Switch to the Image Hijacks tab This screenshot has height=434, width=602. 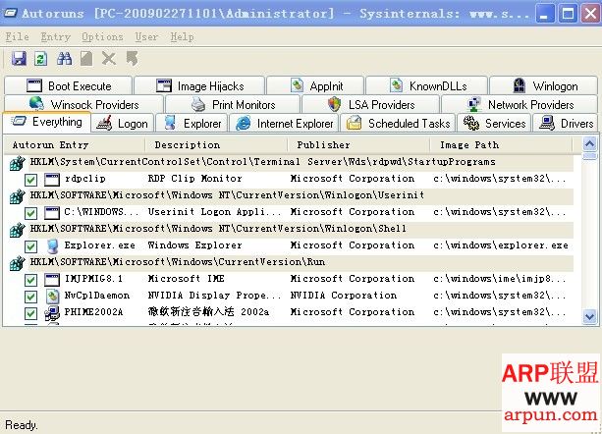[x=199, y=85]
